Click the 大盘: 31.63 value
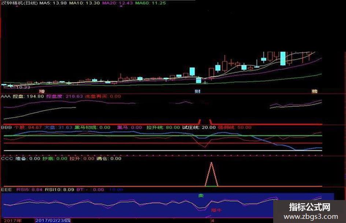This screenshot has height=223, width=346. click(58, 127)
